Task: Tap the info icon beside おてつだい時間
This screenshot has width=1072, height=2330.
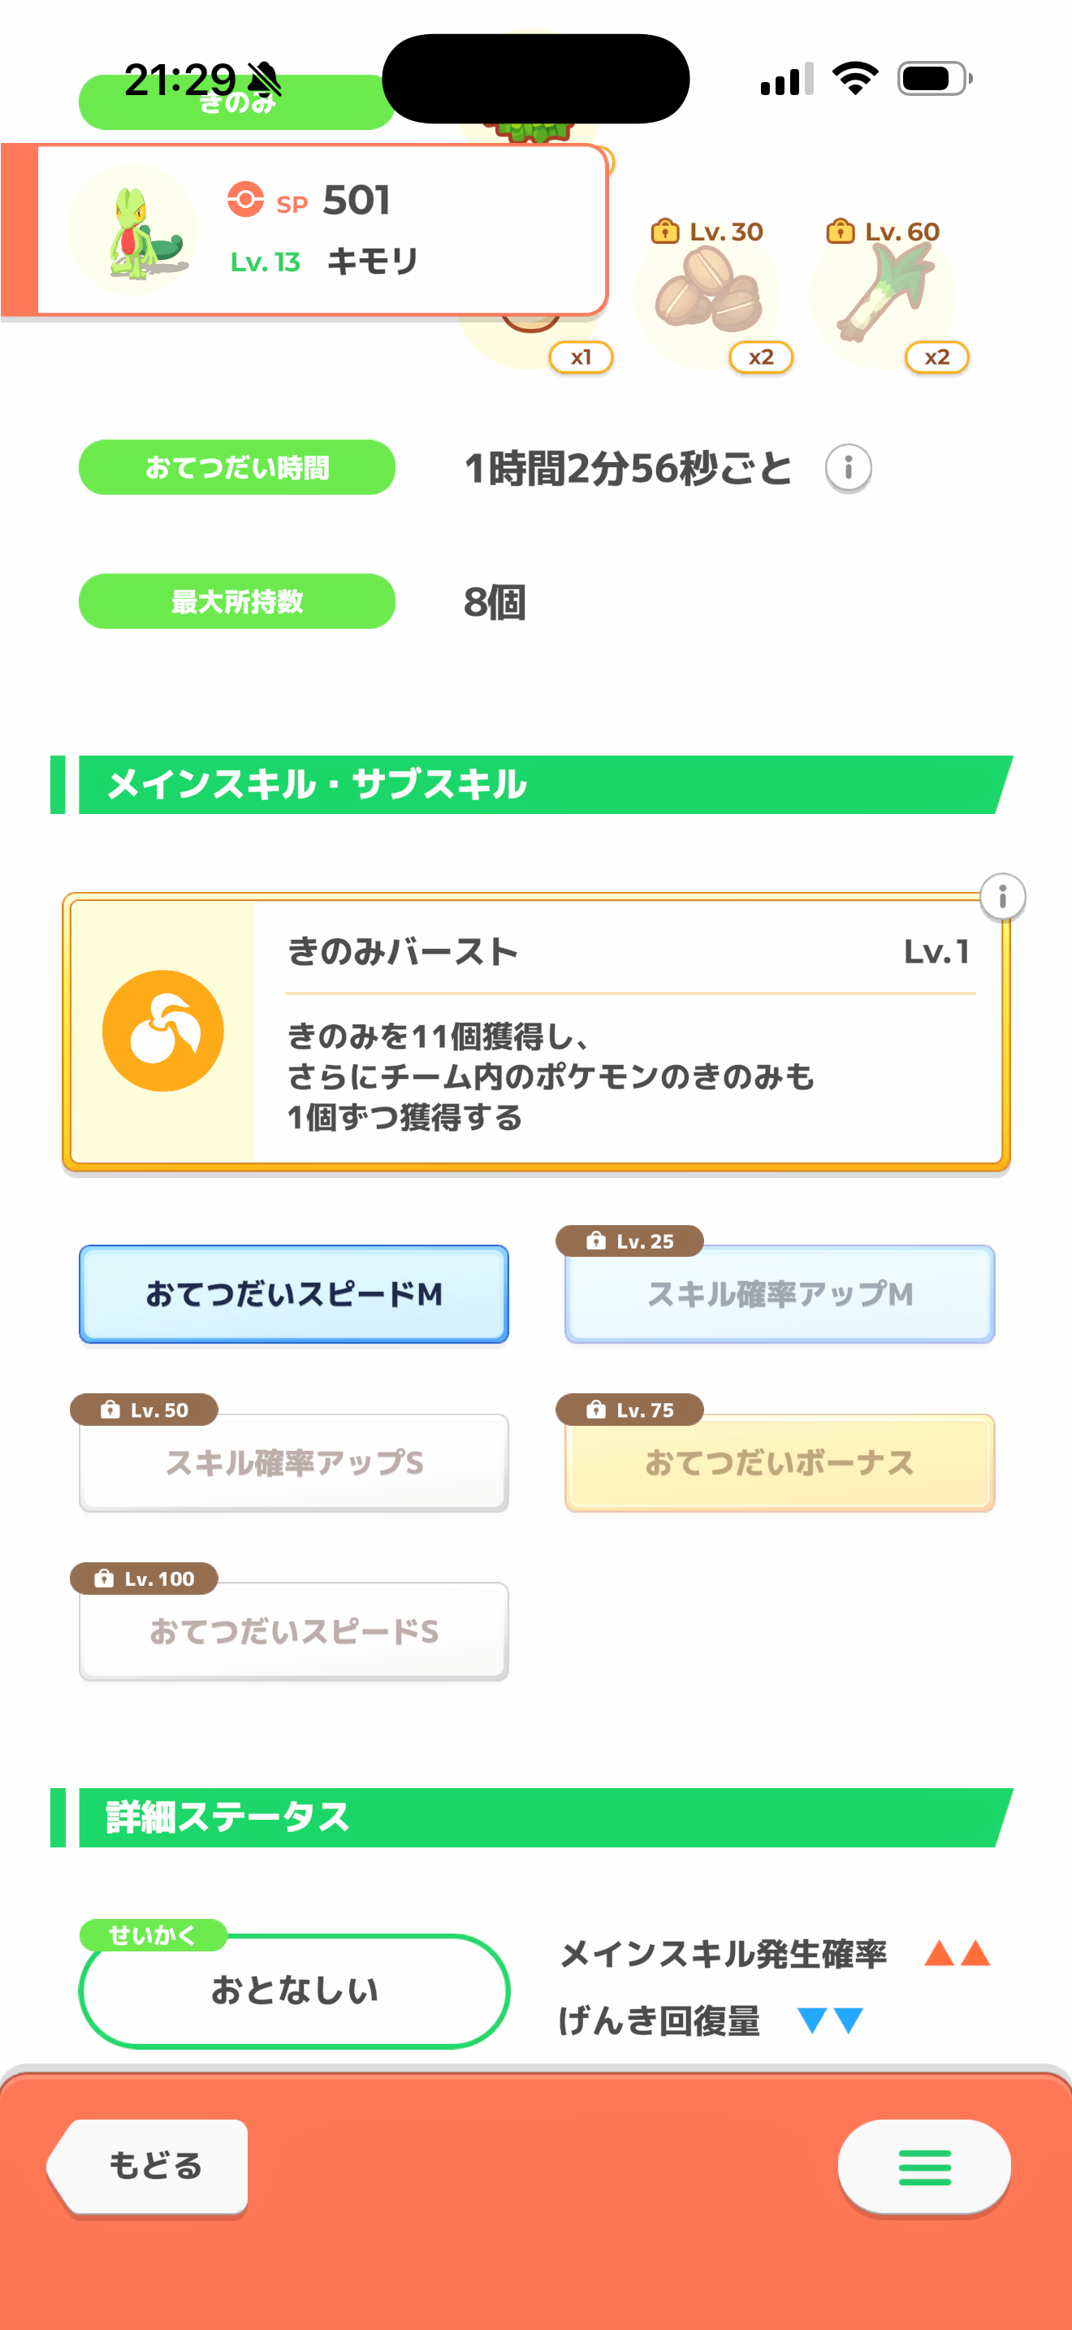Action: pyautogui.click(x=848, y=468)
